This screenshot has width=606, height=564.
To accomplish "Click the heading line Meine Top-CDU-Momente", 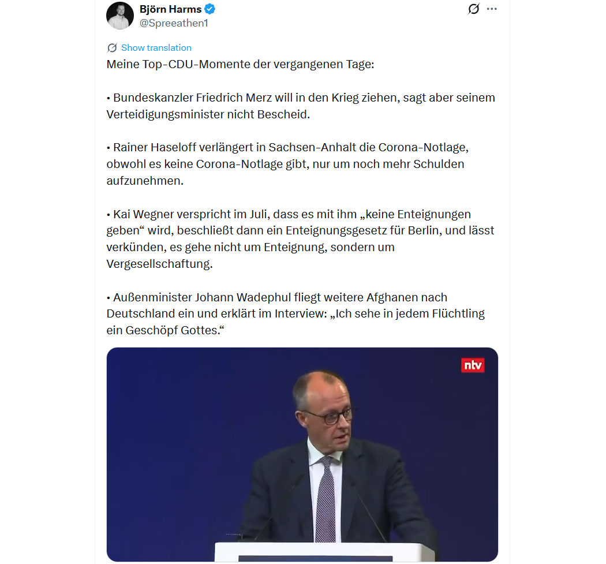I will [x=241, y=64].
